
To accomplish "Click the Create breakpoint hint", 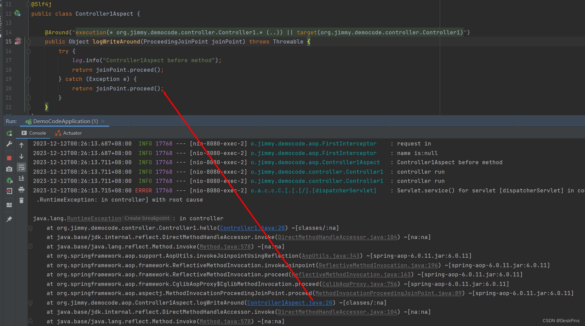I will pos(147,218).
